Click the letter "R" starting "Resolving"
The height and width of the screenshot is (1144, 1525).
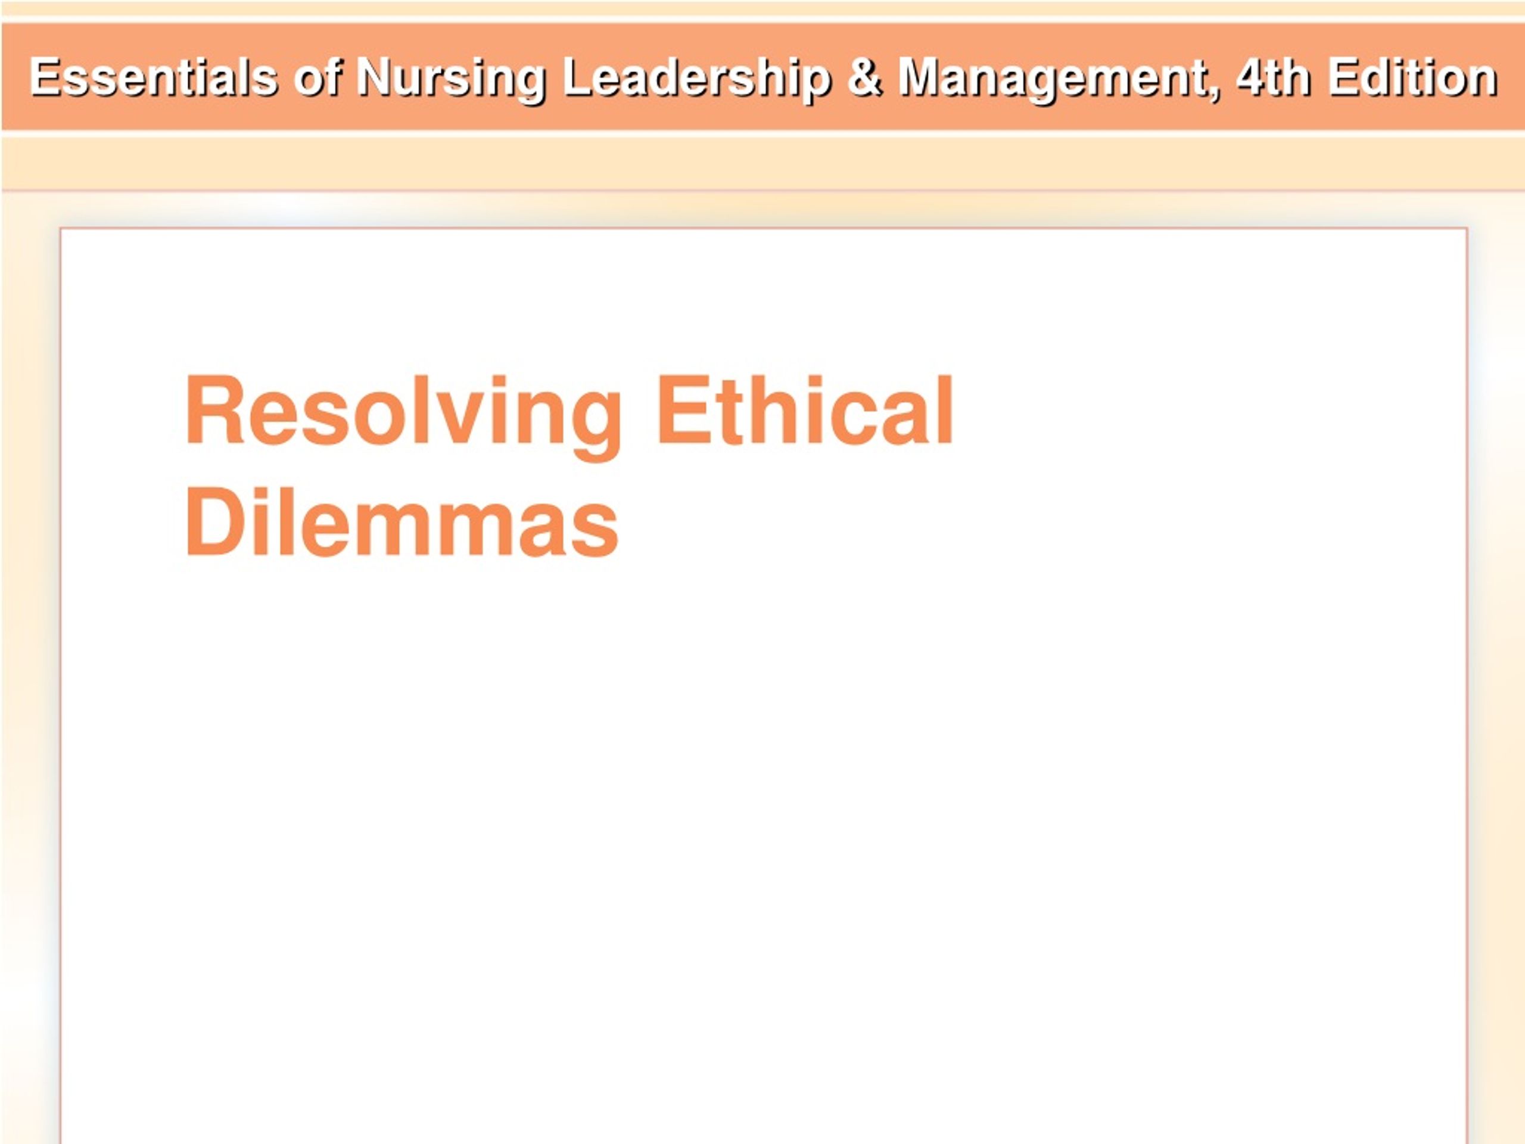214,409
